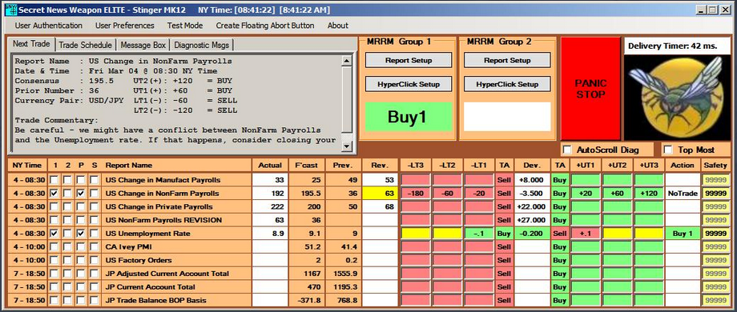Click scroll down arrow in Next Trade text box

coord(347,146)
